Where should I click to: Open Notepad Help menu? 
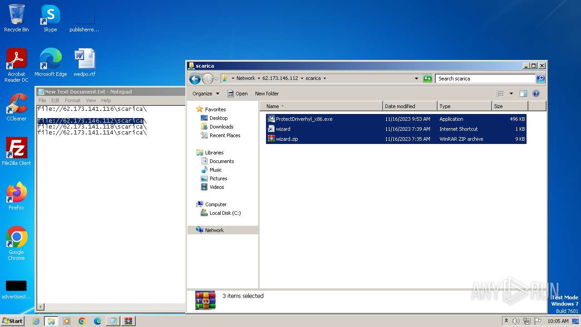[106, 100]
